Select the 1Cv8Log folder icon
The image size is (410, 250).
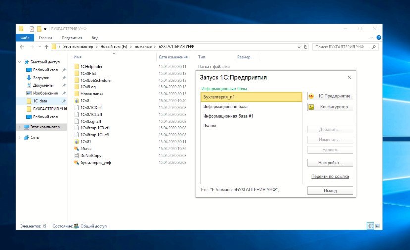76,87
